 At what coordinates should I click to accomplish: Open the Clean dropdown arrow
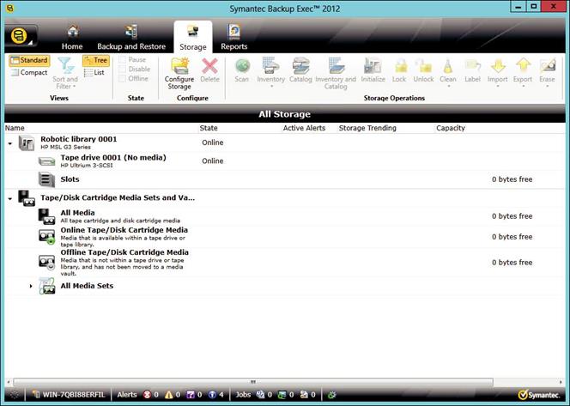pos(448,87)
